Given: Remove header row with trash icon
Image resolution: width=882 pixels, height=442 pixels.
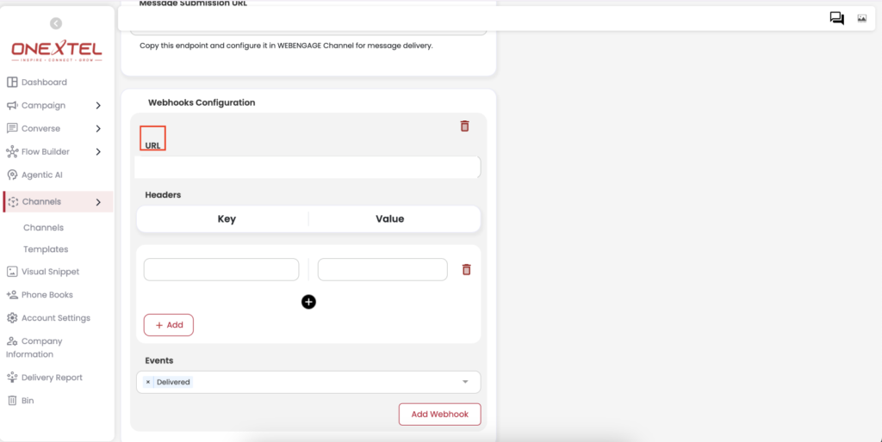Looking at the screenshot, I should pyautogui.click(x=466, y=269).
